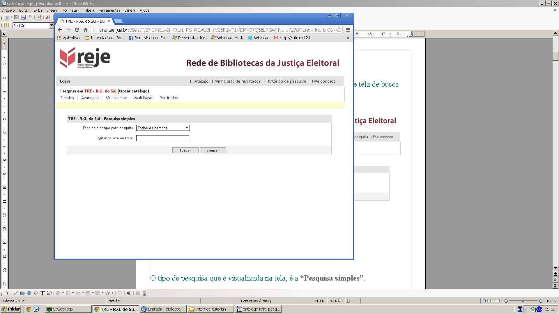Open the New document dropdown arrow
The width and height of the screenshot is (559, 314).
(11, 17)
